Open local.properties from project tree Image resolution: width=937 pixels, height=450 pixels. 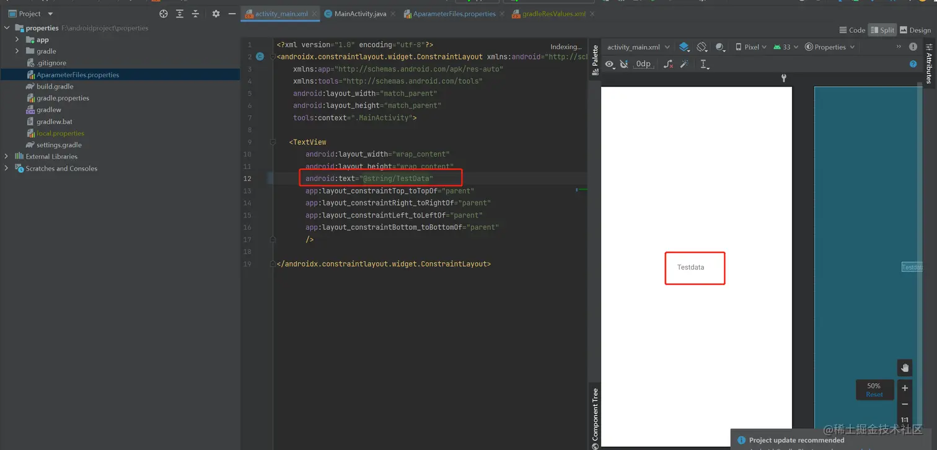pyautogui.click(x=60, y=133)
